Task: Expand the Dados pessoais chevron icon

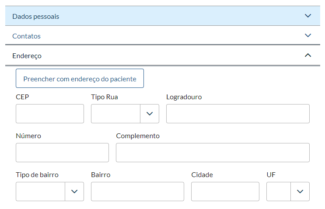Action: point(308,16)
